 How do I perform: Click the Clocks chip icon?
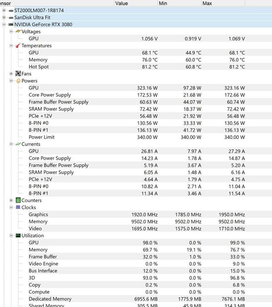[18, 207]
